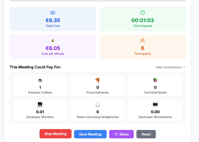
Task: Click the stacked books icon for Technical Books
Action: pos(155,80)
